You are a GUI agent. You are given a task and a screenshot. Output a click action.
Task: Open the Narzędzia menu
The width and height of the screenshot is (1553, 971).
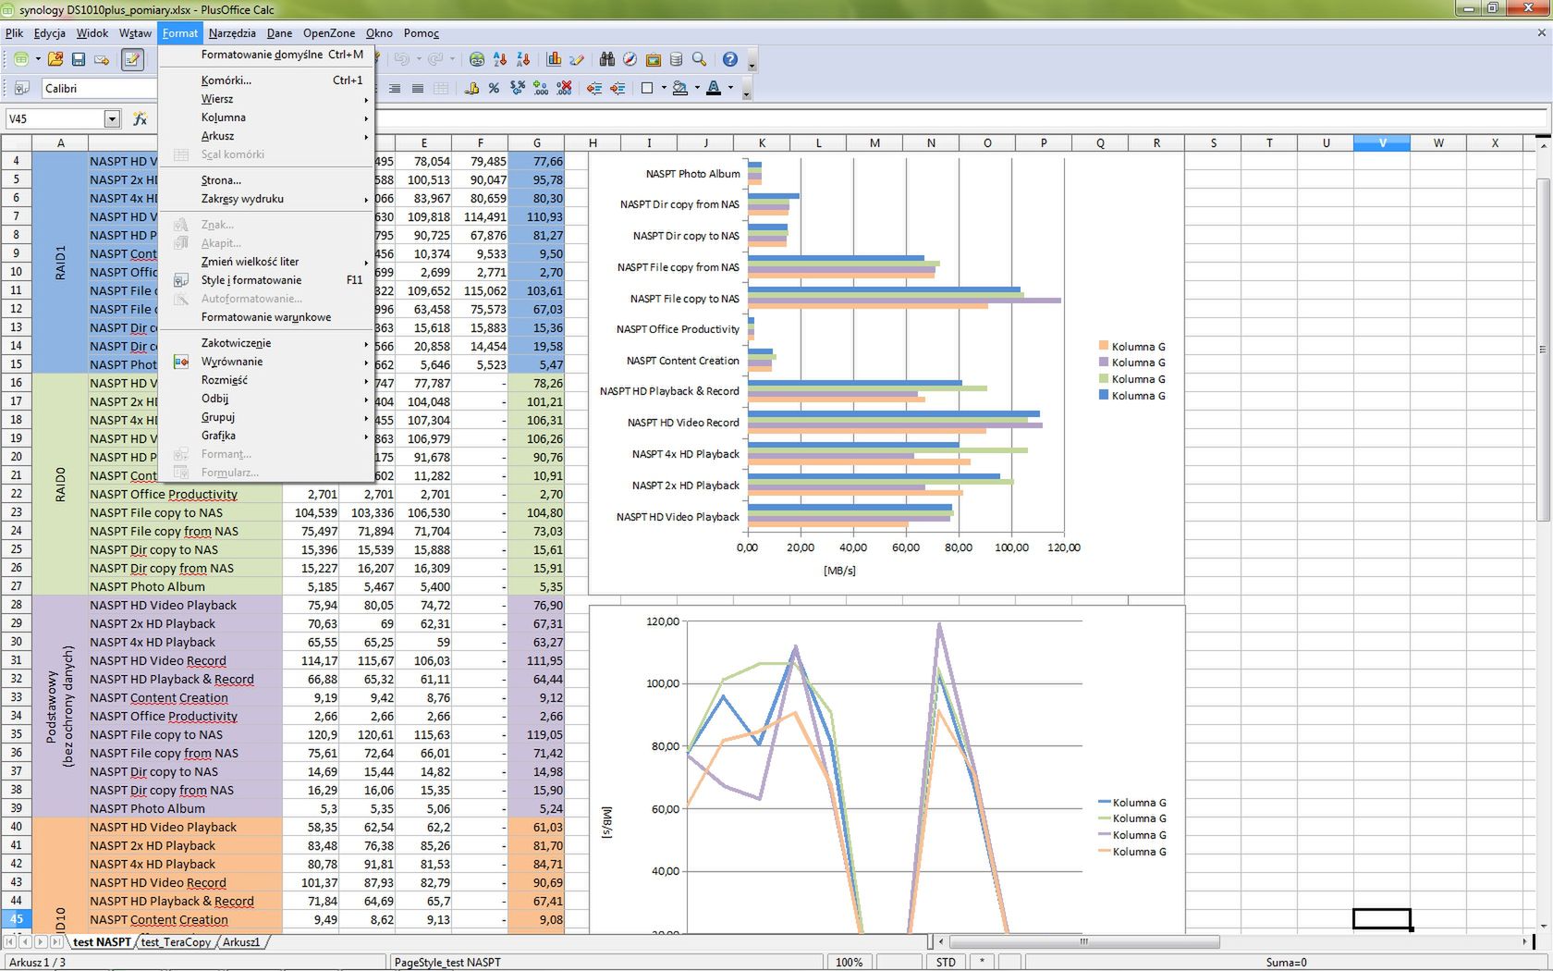pos(232,33)
